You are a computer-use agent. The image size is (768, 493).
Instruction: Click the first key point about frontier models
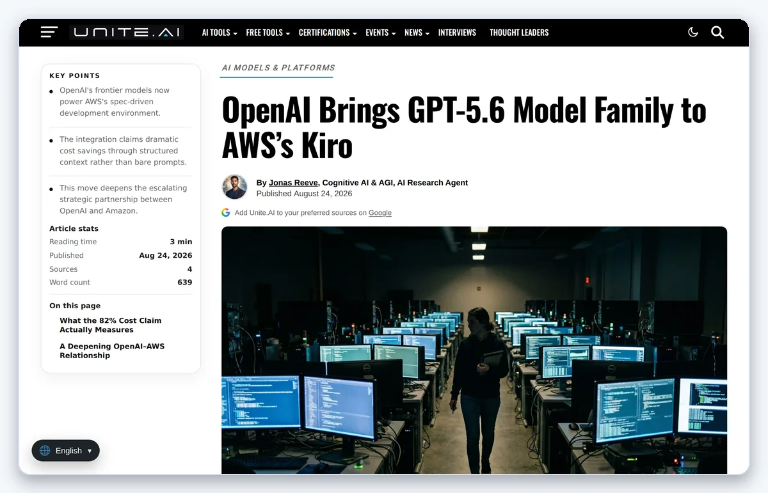pyautogui.click(x=115, y=102)
